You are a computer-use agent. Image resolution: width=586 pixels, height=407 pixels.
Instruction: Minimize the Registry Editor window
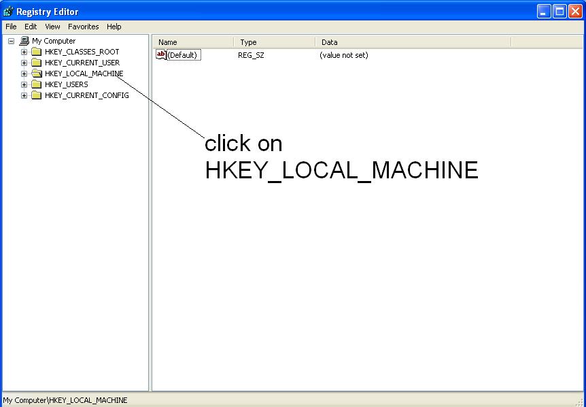pos(544,12)
